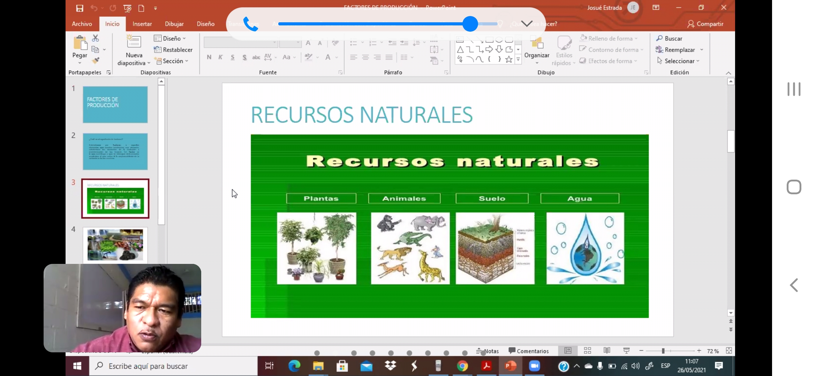Image resolution: width=816 pixels, height=376 pixels.
Task: Click the blue phone call icon
Action: click(x=250, y=24)
